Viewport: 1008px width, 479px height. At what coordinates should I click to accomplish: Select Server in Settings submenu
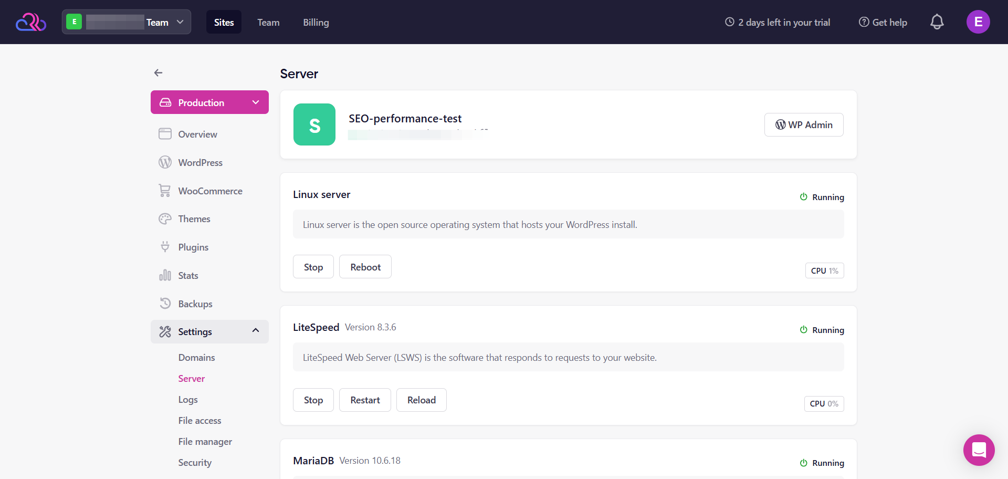(x=191, y=379)
